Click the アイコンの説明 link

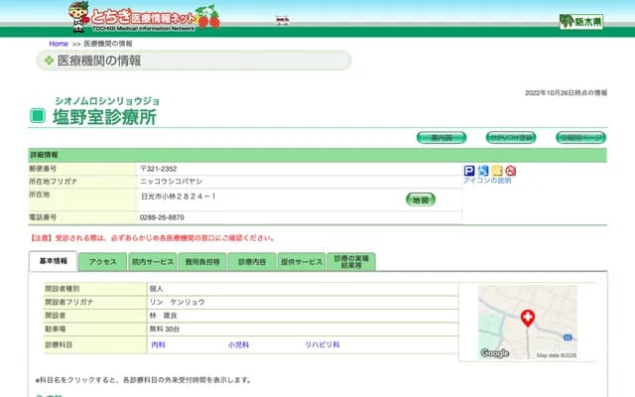(487, 181)
